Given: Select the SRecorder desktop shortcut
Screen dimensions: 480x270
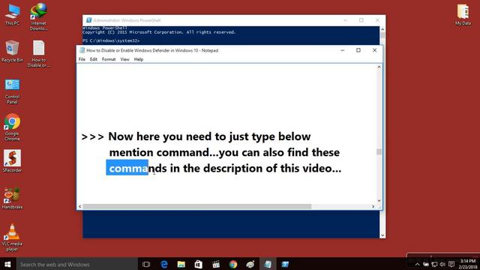Looking at the screenshot, I should (12, 161).
